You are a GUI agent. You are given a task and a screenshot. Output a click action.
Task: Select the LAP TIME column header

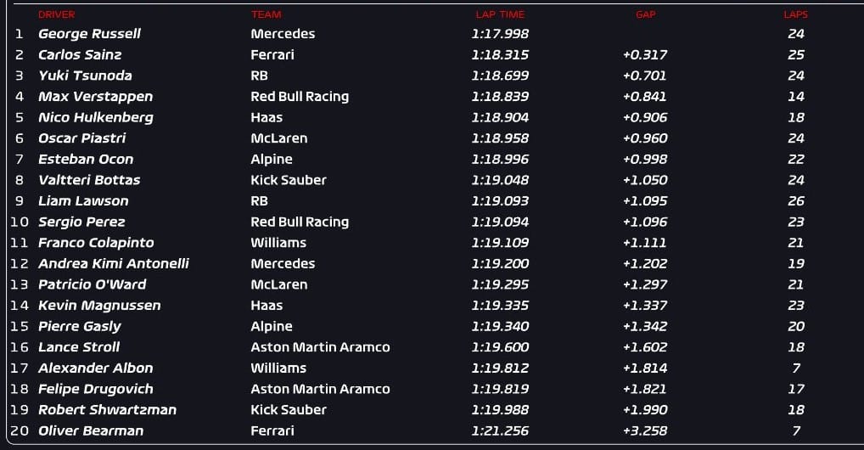(501, 14)
